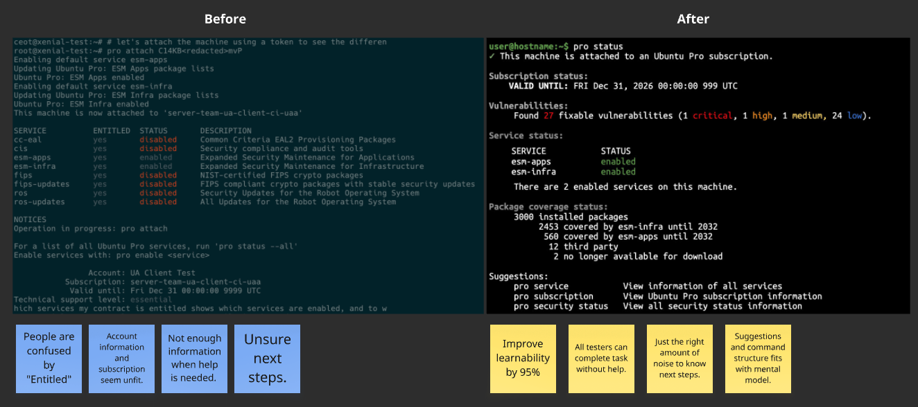Click the "3000 installed packages" line
The width and height of the screenshot is (918, 407).
pos(571,217)
